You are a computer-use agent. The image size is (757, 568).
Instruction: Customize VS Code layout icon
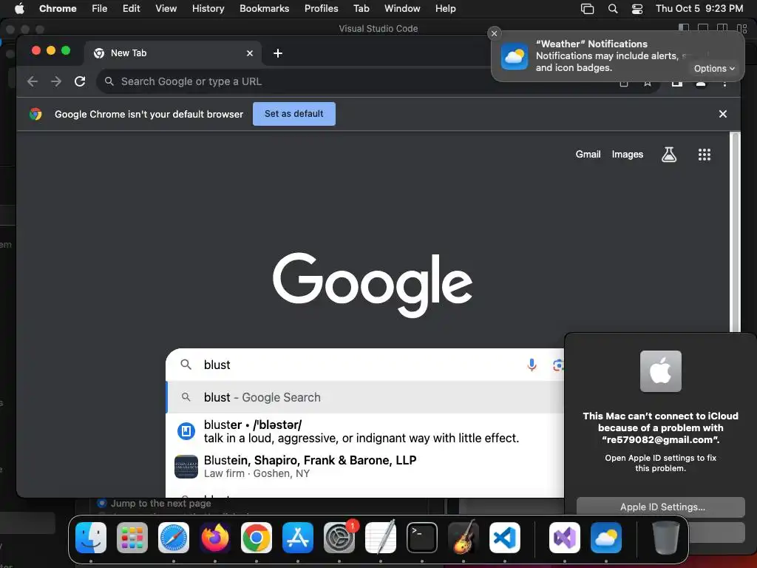coord(742,28)
